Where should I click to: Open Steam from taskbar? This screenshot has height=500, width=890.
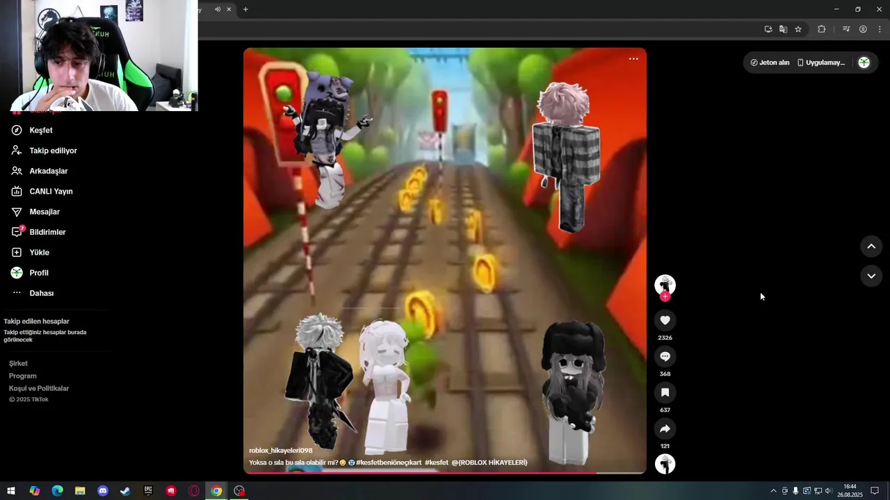125,491
